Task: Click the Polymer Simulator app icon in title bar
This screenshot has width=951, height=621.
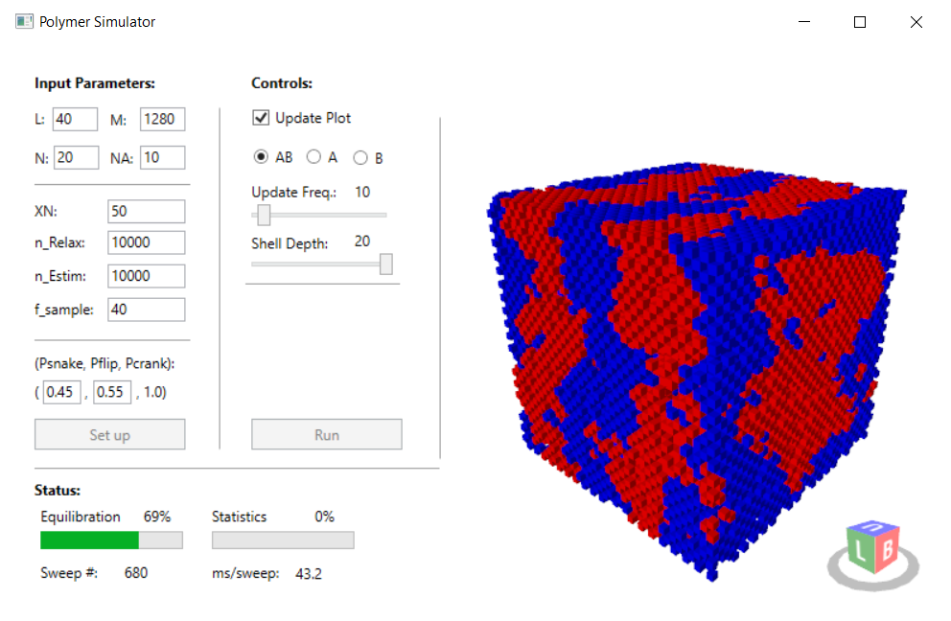Action: click(24, 22)
